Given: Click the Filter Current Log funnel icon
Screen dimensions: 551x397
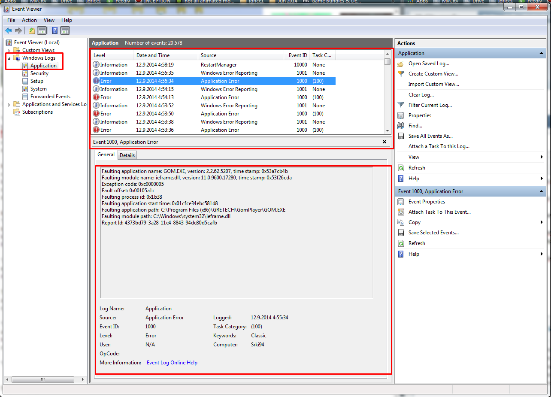Looking at the screenshot, I should pyautogui.click(x=401, y=105).
